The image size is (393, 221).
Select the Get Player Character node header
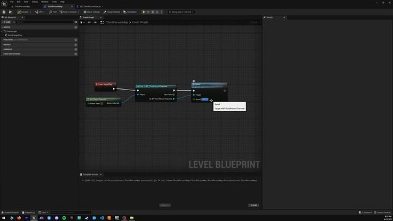tap(103, 99)
